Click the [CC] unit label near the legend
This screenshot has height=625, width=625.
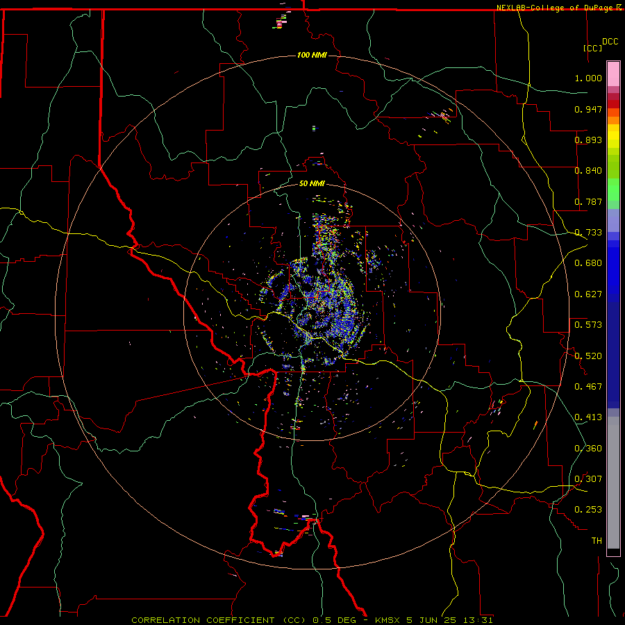(593, 48)
